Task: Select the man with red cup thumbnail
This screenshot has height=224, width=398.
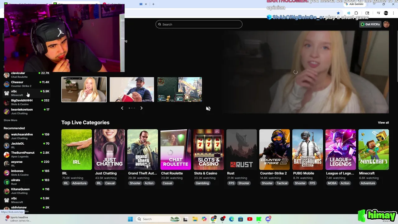Action: [132, 89]
